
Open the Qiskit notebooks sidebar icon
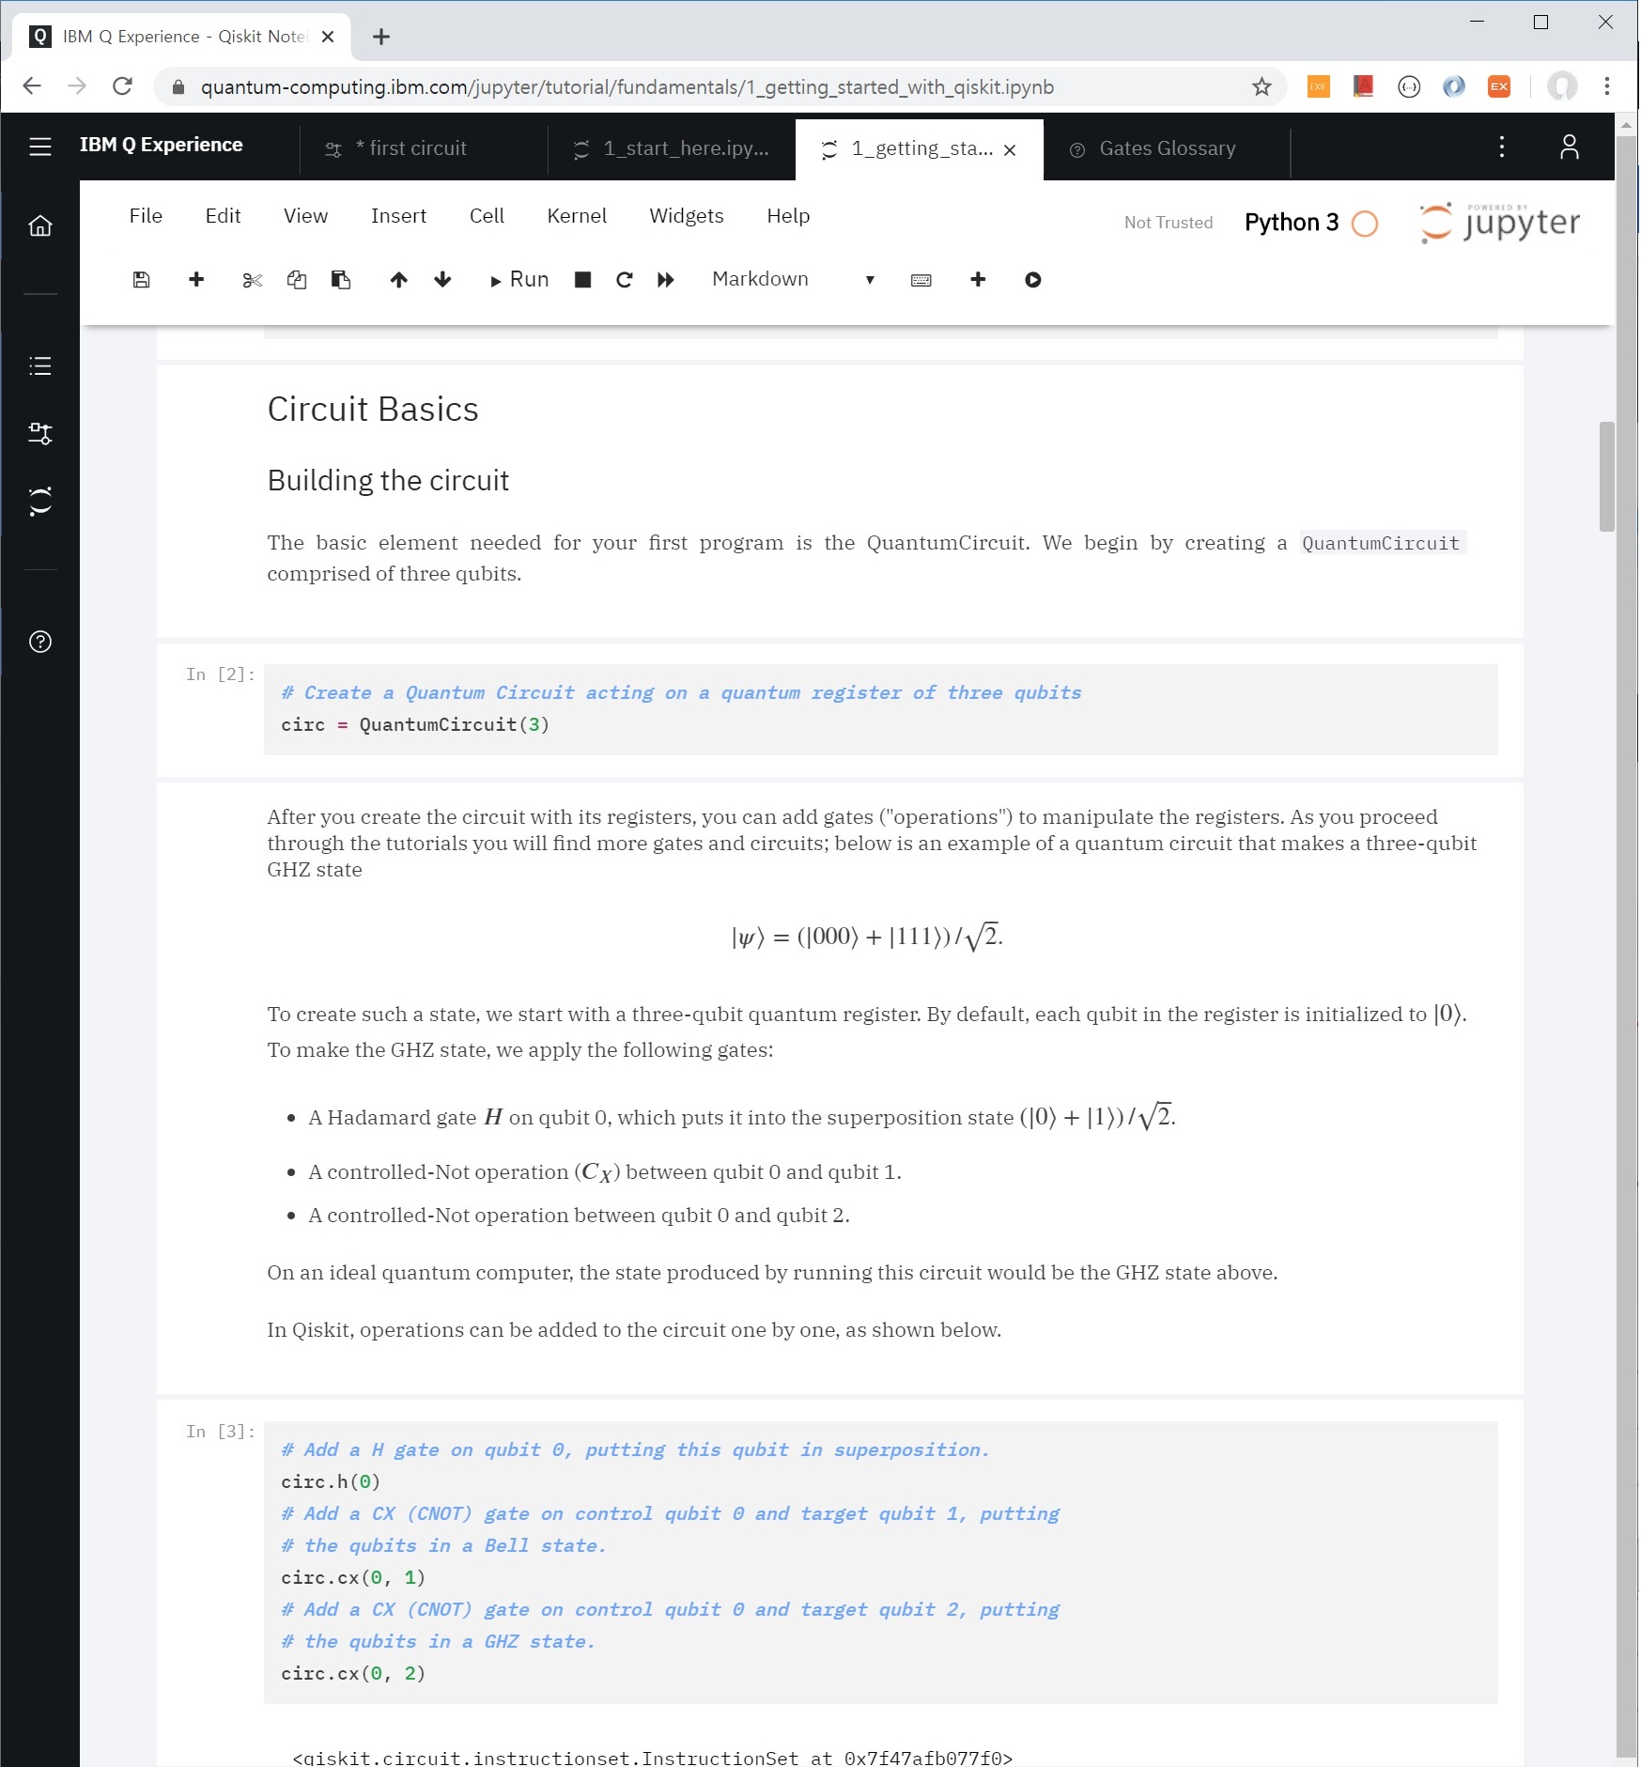point(40,501)
